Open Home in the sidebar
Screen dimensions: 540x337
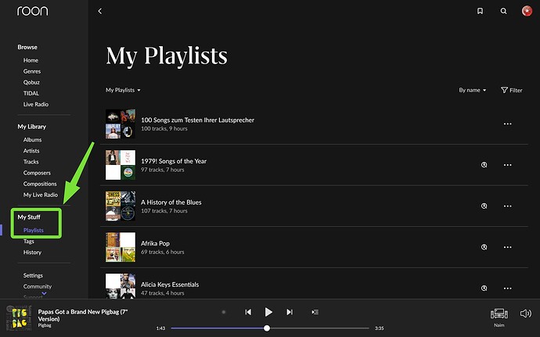click(x=31, y=60)
